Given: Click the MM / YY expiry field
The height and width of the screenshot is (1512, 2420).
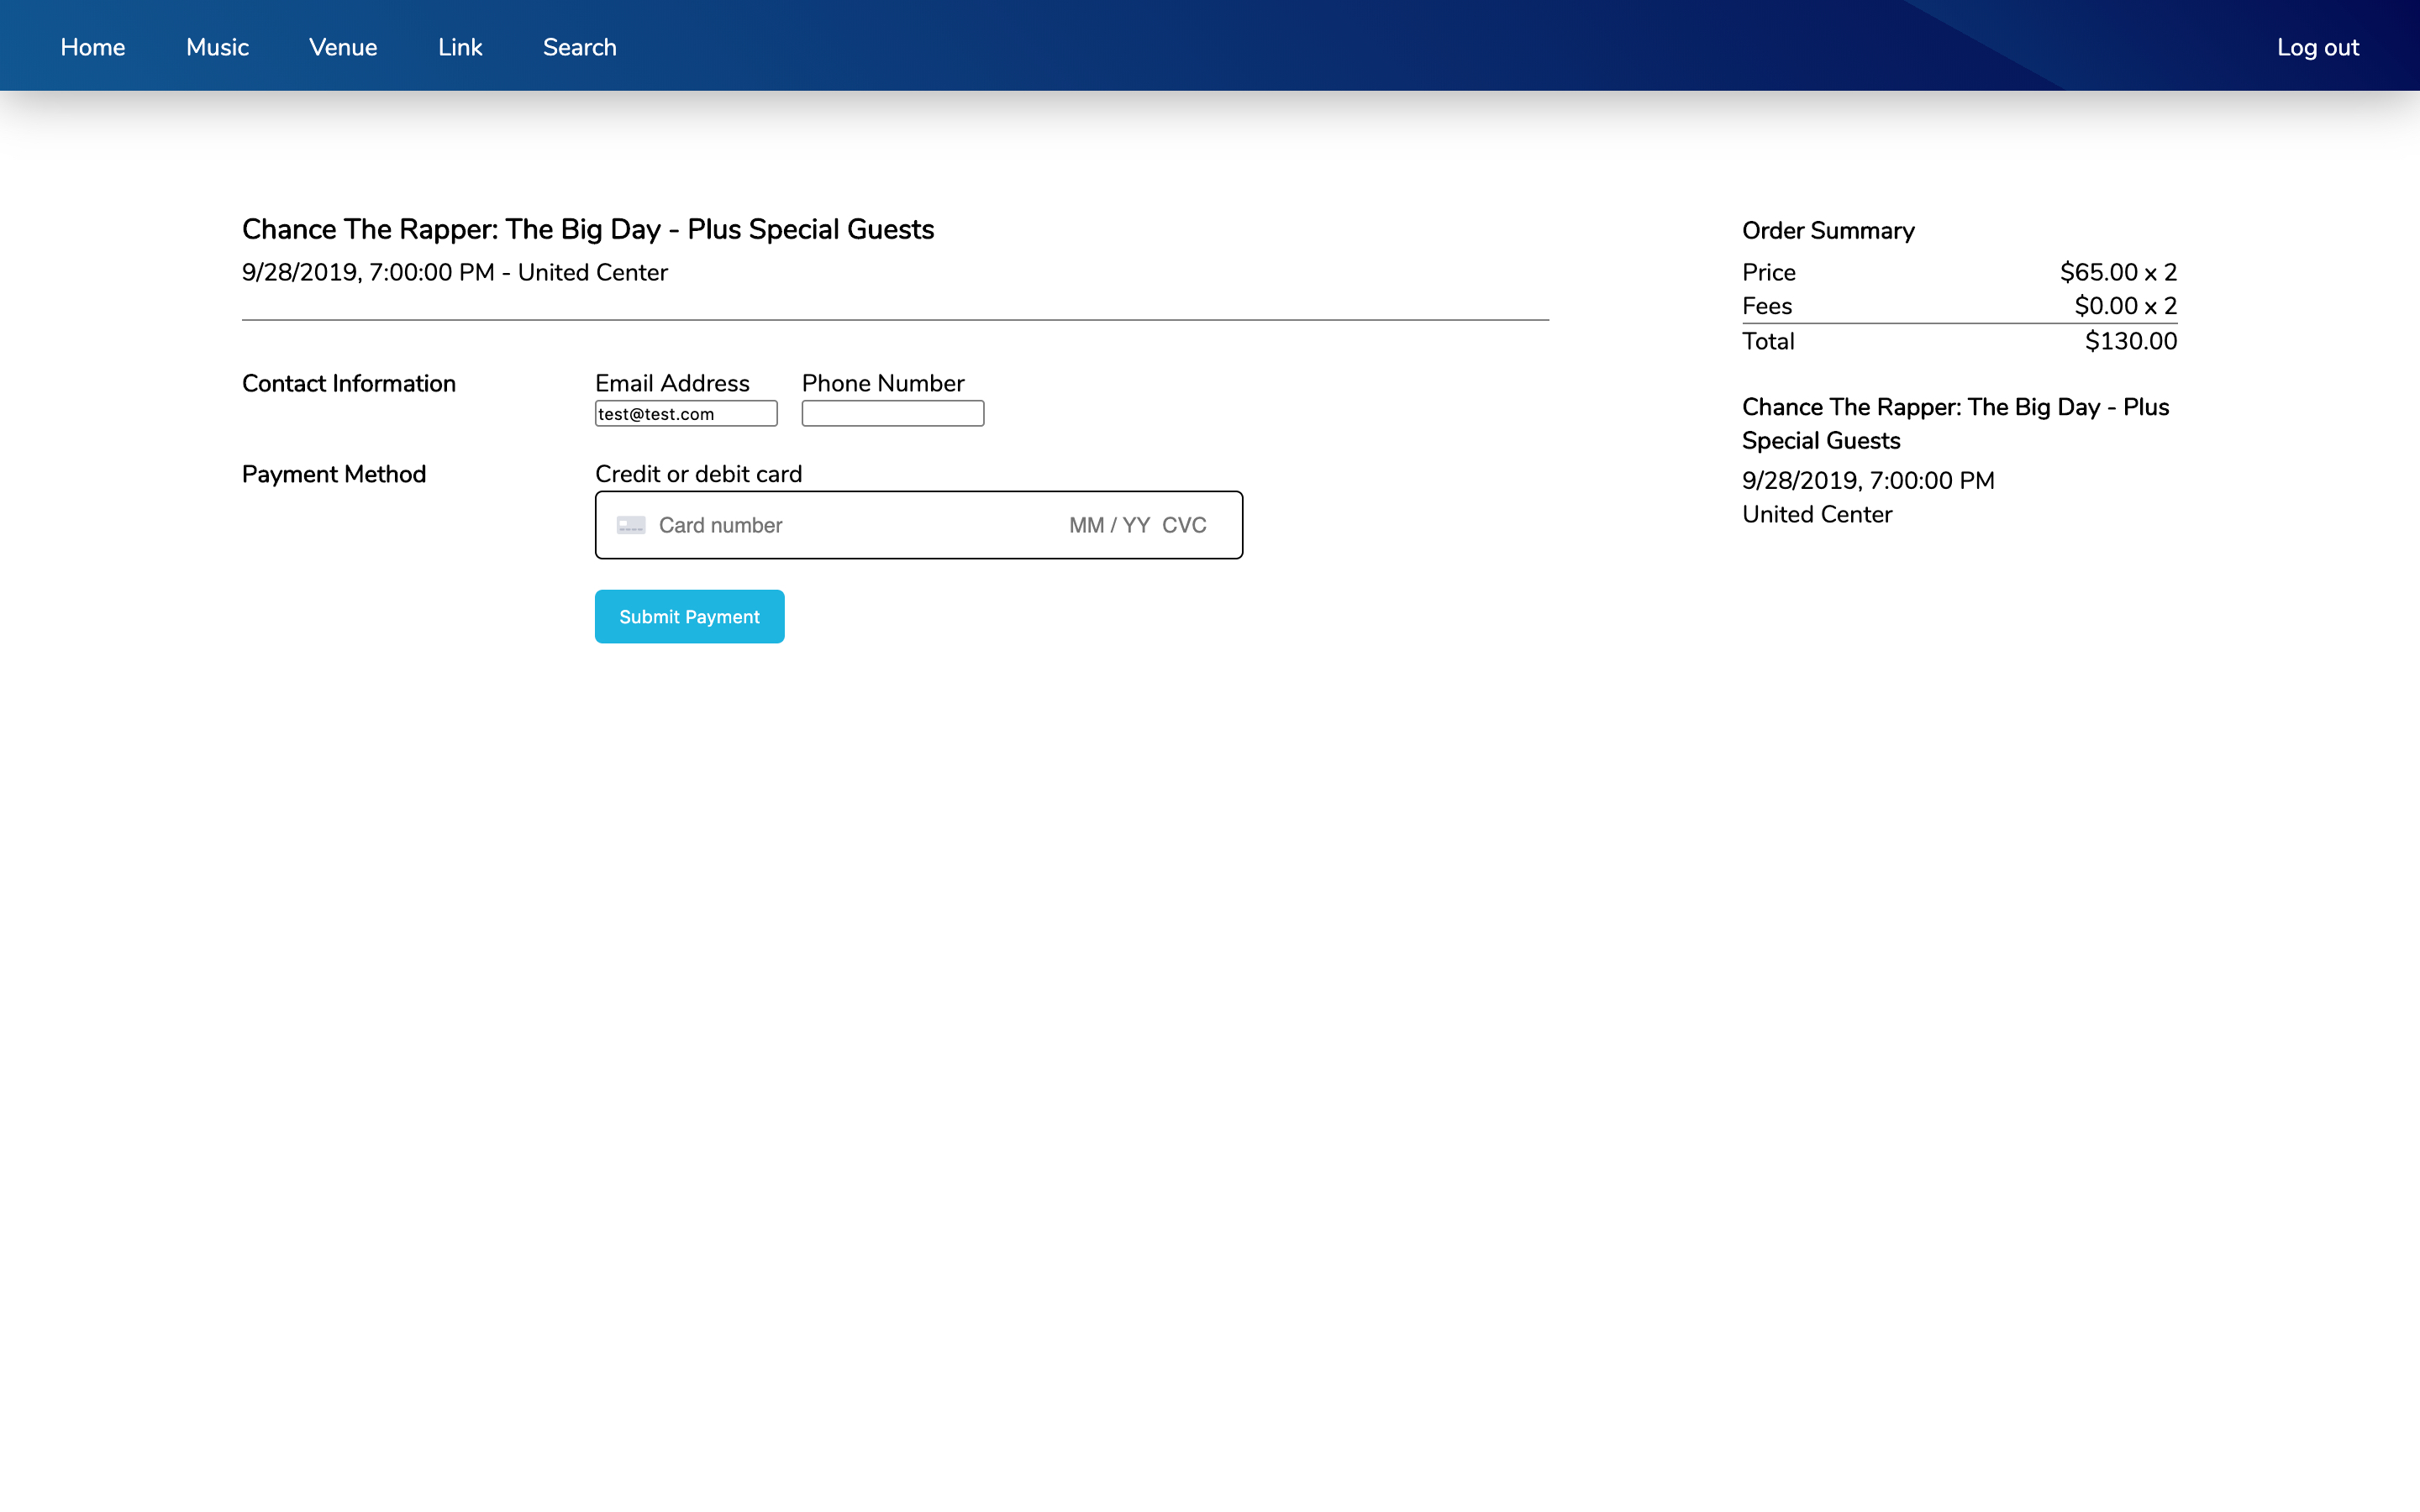Looking at the screenshot, I should (x=1108, y=525).
